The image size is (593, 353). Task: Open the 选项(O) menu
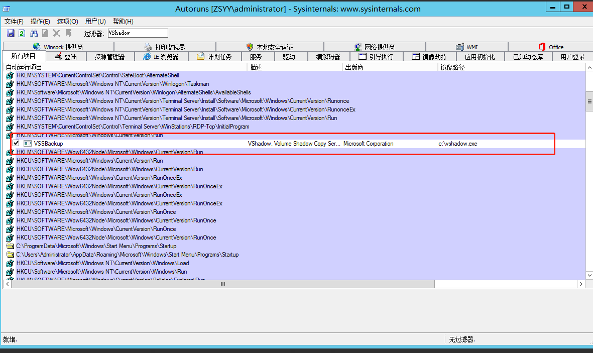(x=67, y=21)
